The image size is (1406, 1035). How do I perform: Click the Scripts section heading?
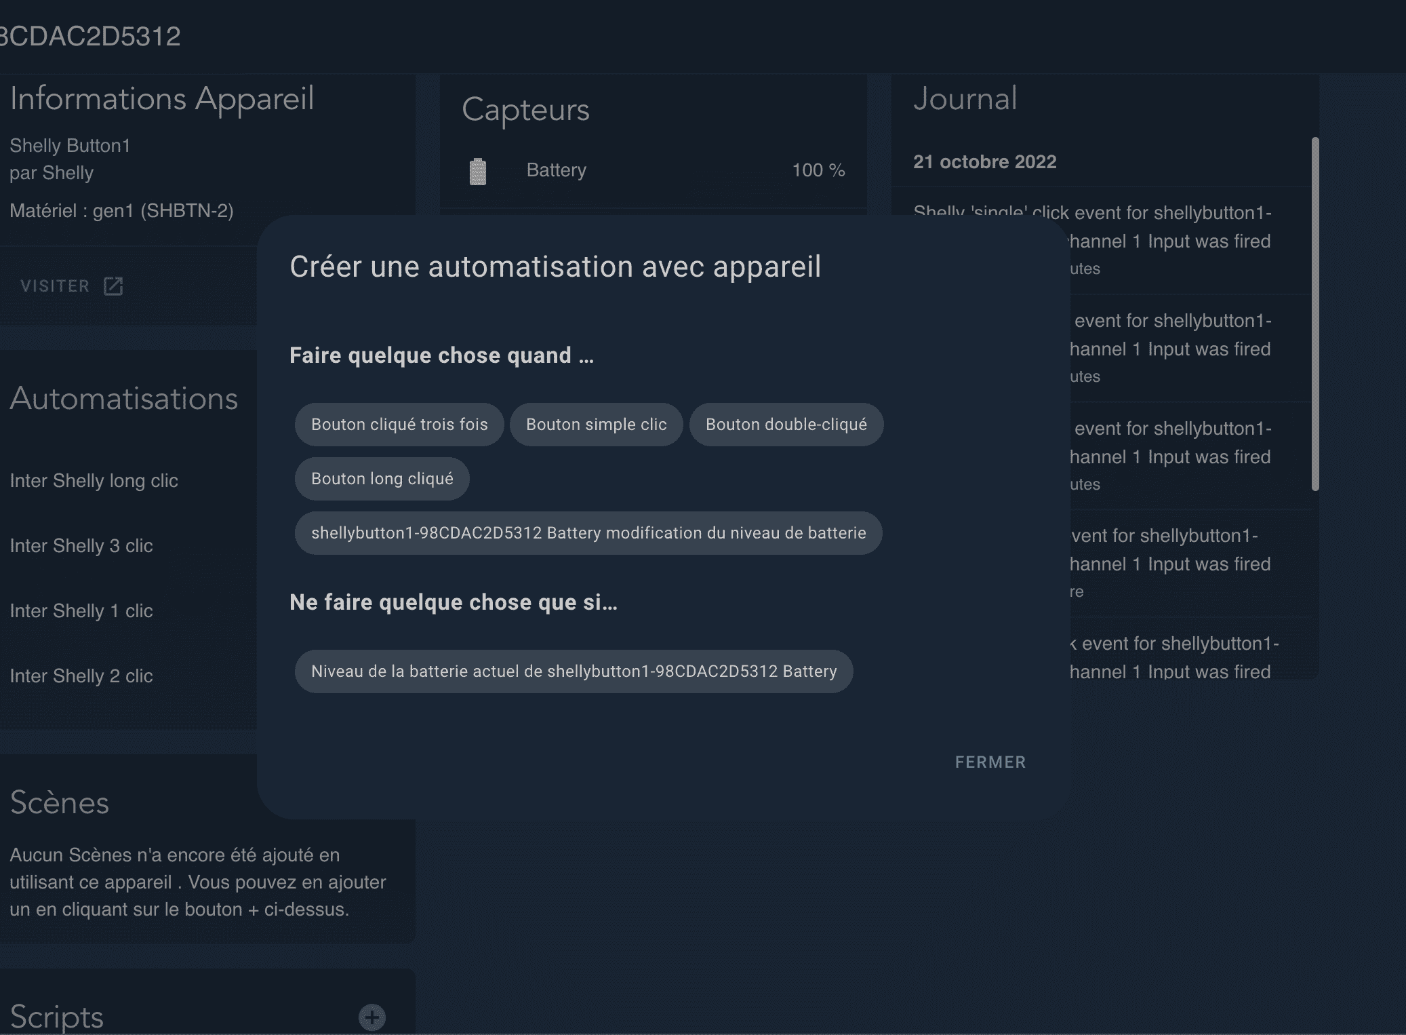click(x=56, y=1017)
